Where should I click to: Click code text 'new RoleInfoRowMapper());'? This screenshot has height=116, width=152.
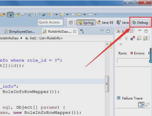47,112
